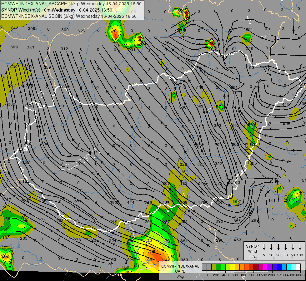Click the 1000 tick label in CAPE legend

pyautogui.click(x=253, y=275)
